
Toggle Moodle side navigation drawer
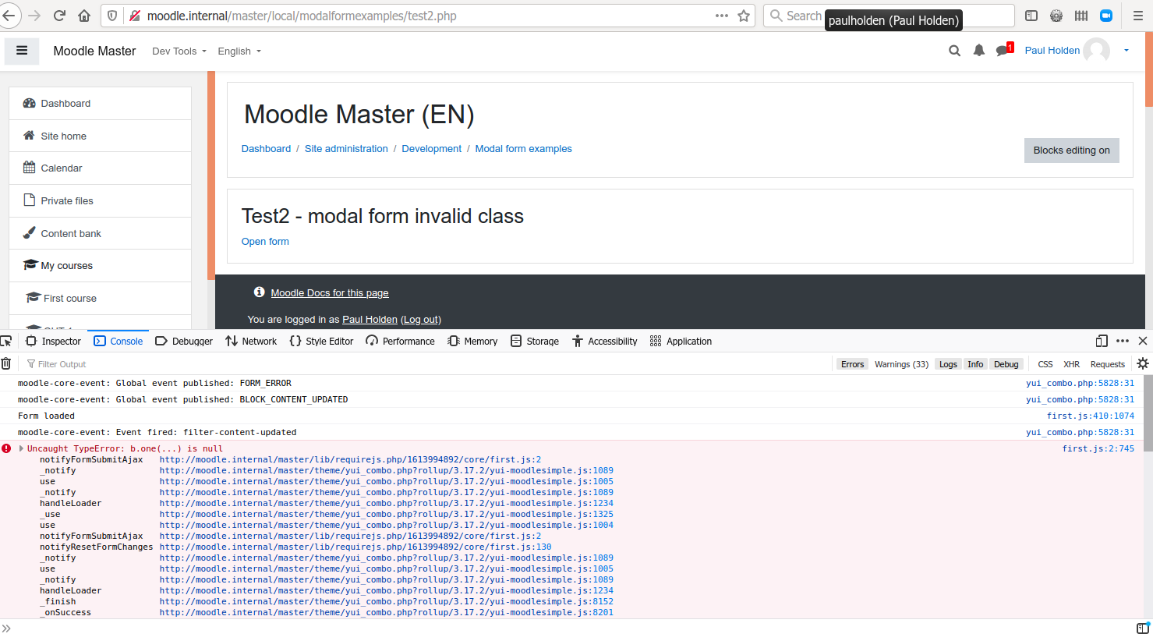[x=22, y=51]
